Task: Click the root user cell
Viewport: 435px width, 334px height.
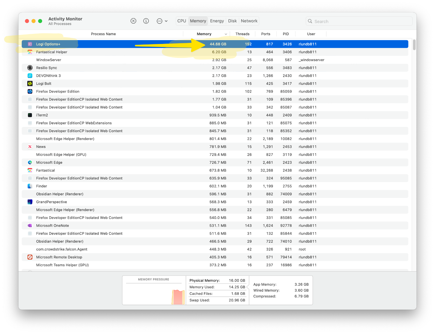Action: [x=302, y=249]
